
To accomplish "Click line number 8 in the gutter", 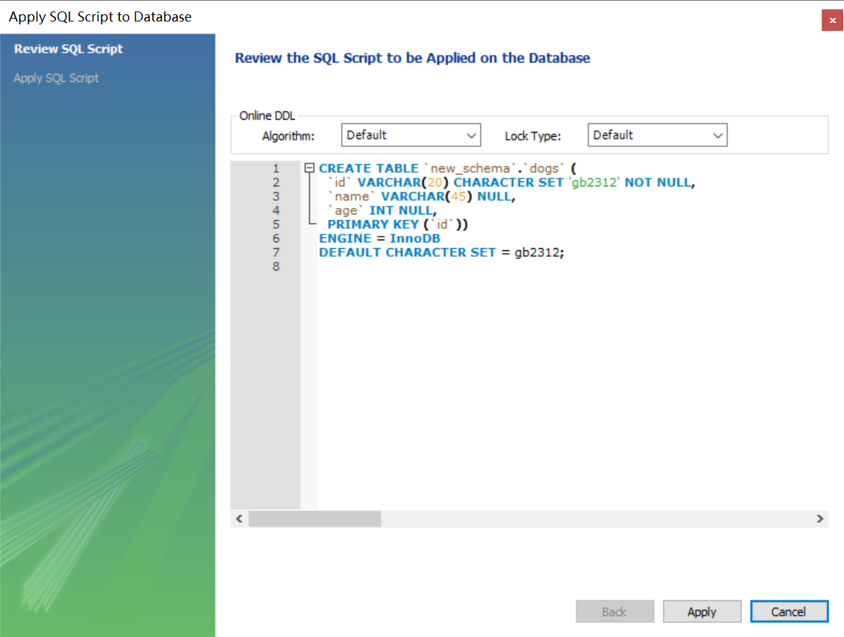I will point(276,266).
